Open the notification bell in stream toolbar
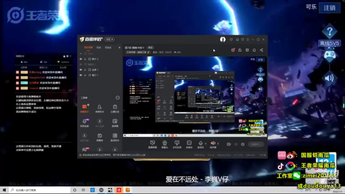Image resolution: width=345 pixels, height=194 pixels. click(x=254, y=50)
